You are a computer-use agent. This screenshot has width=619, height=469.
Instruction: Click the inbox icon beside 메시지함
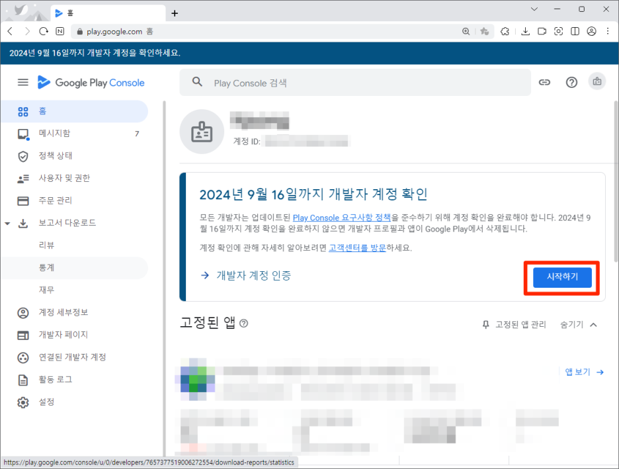[23, 134]
